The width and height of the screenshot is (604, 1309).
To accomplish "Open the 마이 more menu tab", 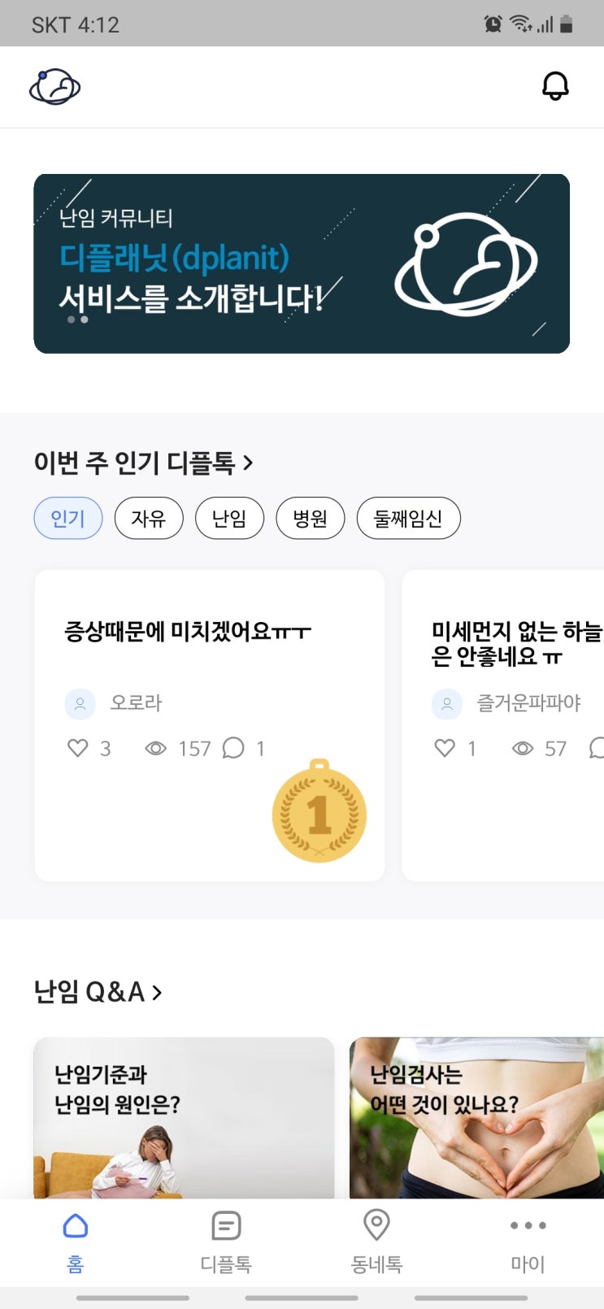I will point(528,1242).
